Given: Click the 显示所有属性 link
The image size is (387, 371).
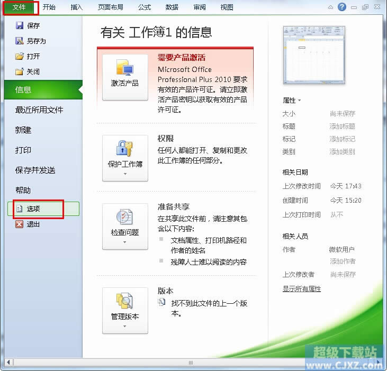Looking at the screenshot, I should pos(302,289).
